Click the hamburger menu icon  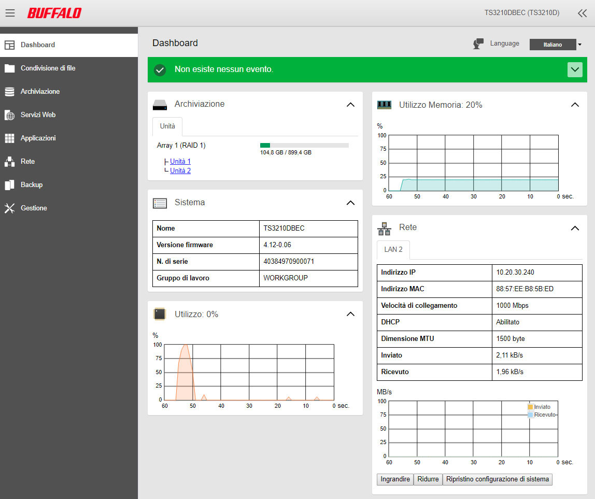tap(10, 13)
